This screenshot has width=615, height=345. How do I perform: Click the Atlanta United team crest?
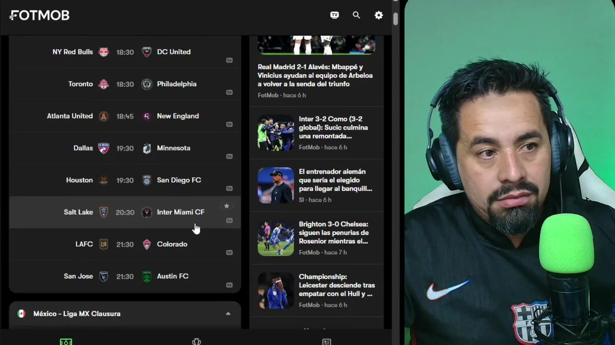click(104, 116)
